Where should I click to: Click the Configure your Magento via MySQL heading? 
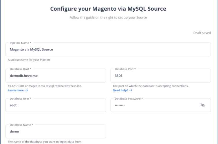pyautogui.click(x=108, y=9)
